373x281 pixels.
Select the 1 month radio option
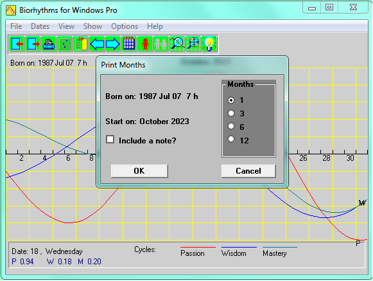point(231,100)
